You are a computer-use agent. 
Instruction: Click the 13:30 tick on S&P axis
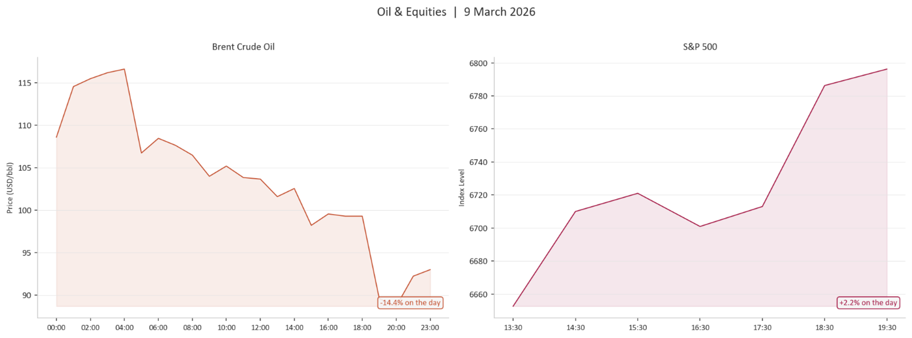coord(513,328)
